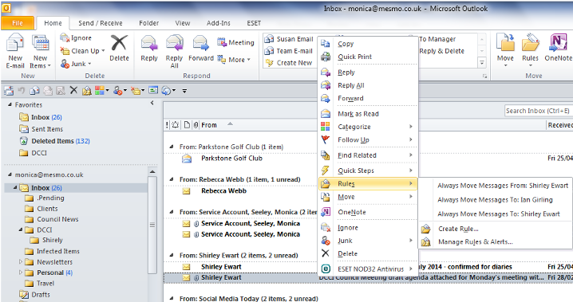Collapse the monica@mesmo.co.uk account tree

point(10,175)
